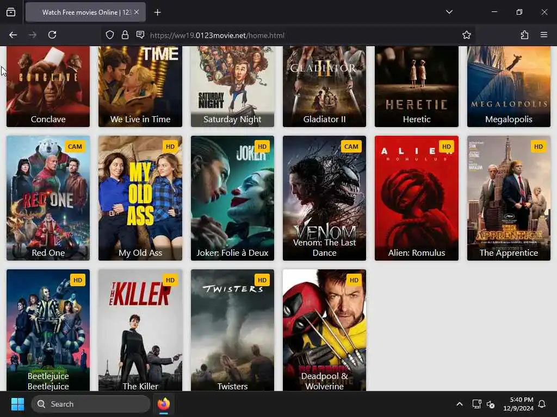Viewport: 557px width, 417px height.
Task: Open the Windows Start menu
Action: click(x=17, y=404)
